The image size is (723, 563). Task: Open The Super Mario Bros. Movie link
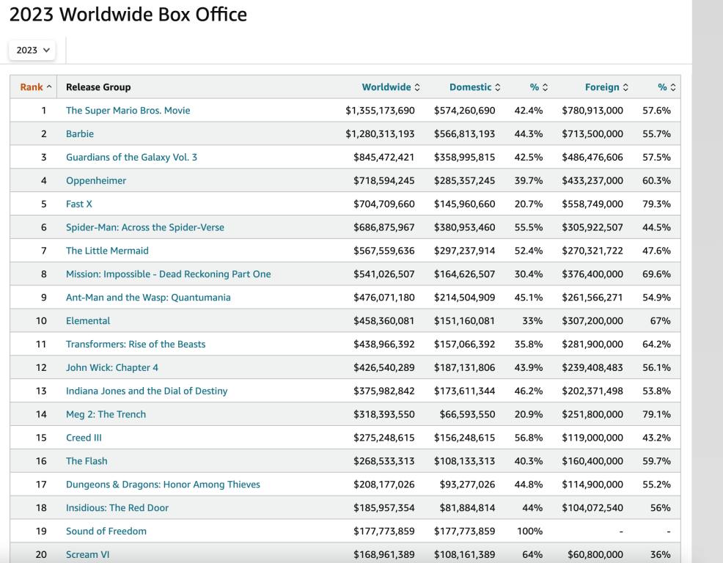click(x=128, y=111)
